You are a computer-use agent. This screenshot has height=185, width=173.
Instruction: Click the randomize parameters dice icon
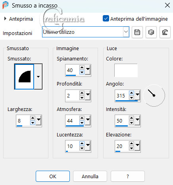151,32
